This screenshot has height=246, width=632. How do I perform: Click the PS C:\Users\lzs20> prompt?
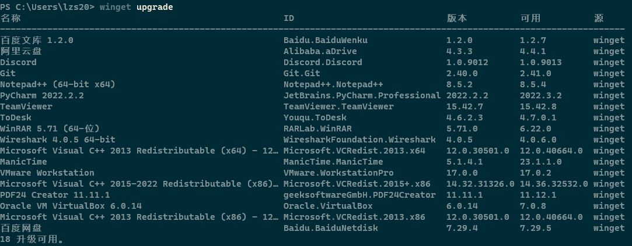pyautogui.click(x=47, y=7)
